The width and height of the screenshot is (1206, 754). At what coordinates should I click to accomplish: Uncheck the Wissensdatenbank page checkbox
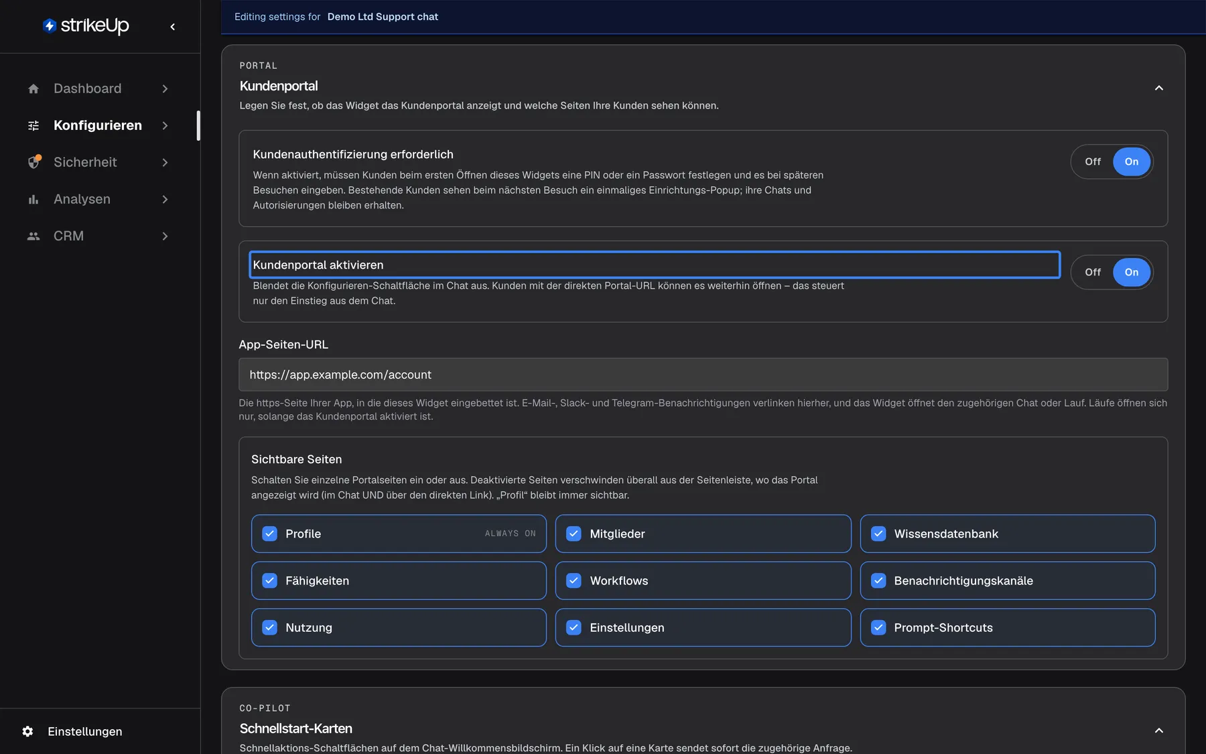tap(878, 533)
